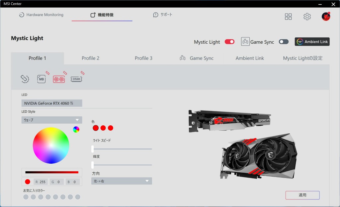Minimize the MSI Center window
This screenshot has height=207, width=340.
click(320, 4)
